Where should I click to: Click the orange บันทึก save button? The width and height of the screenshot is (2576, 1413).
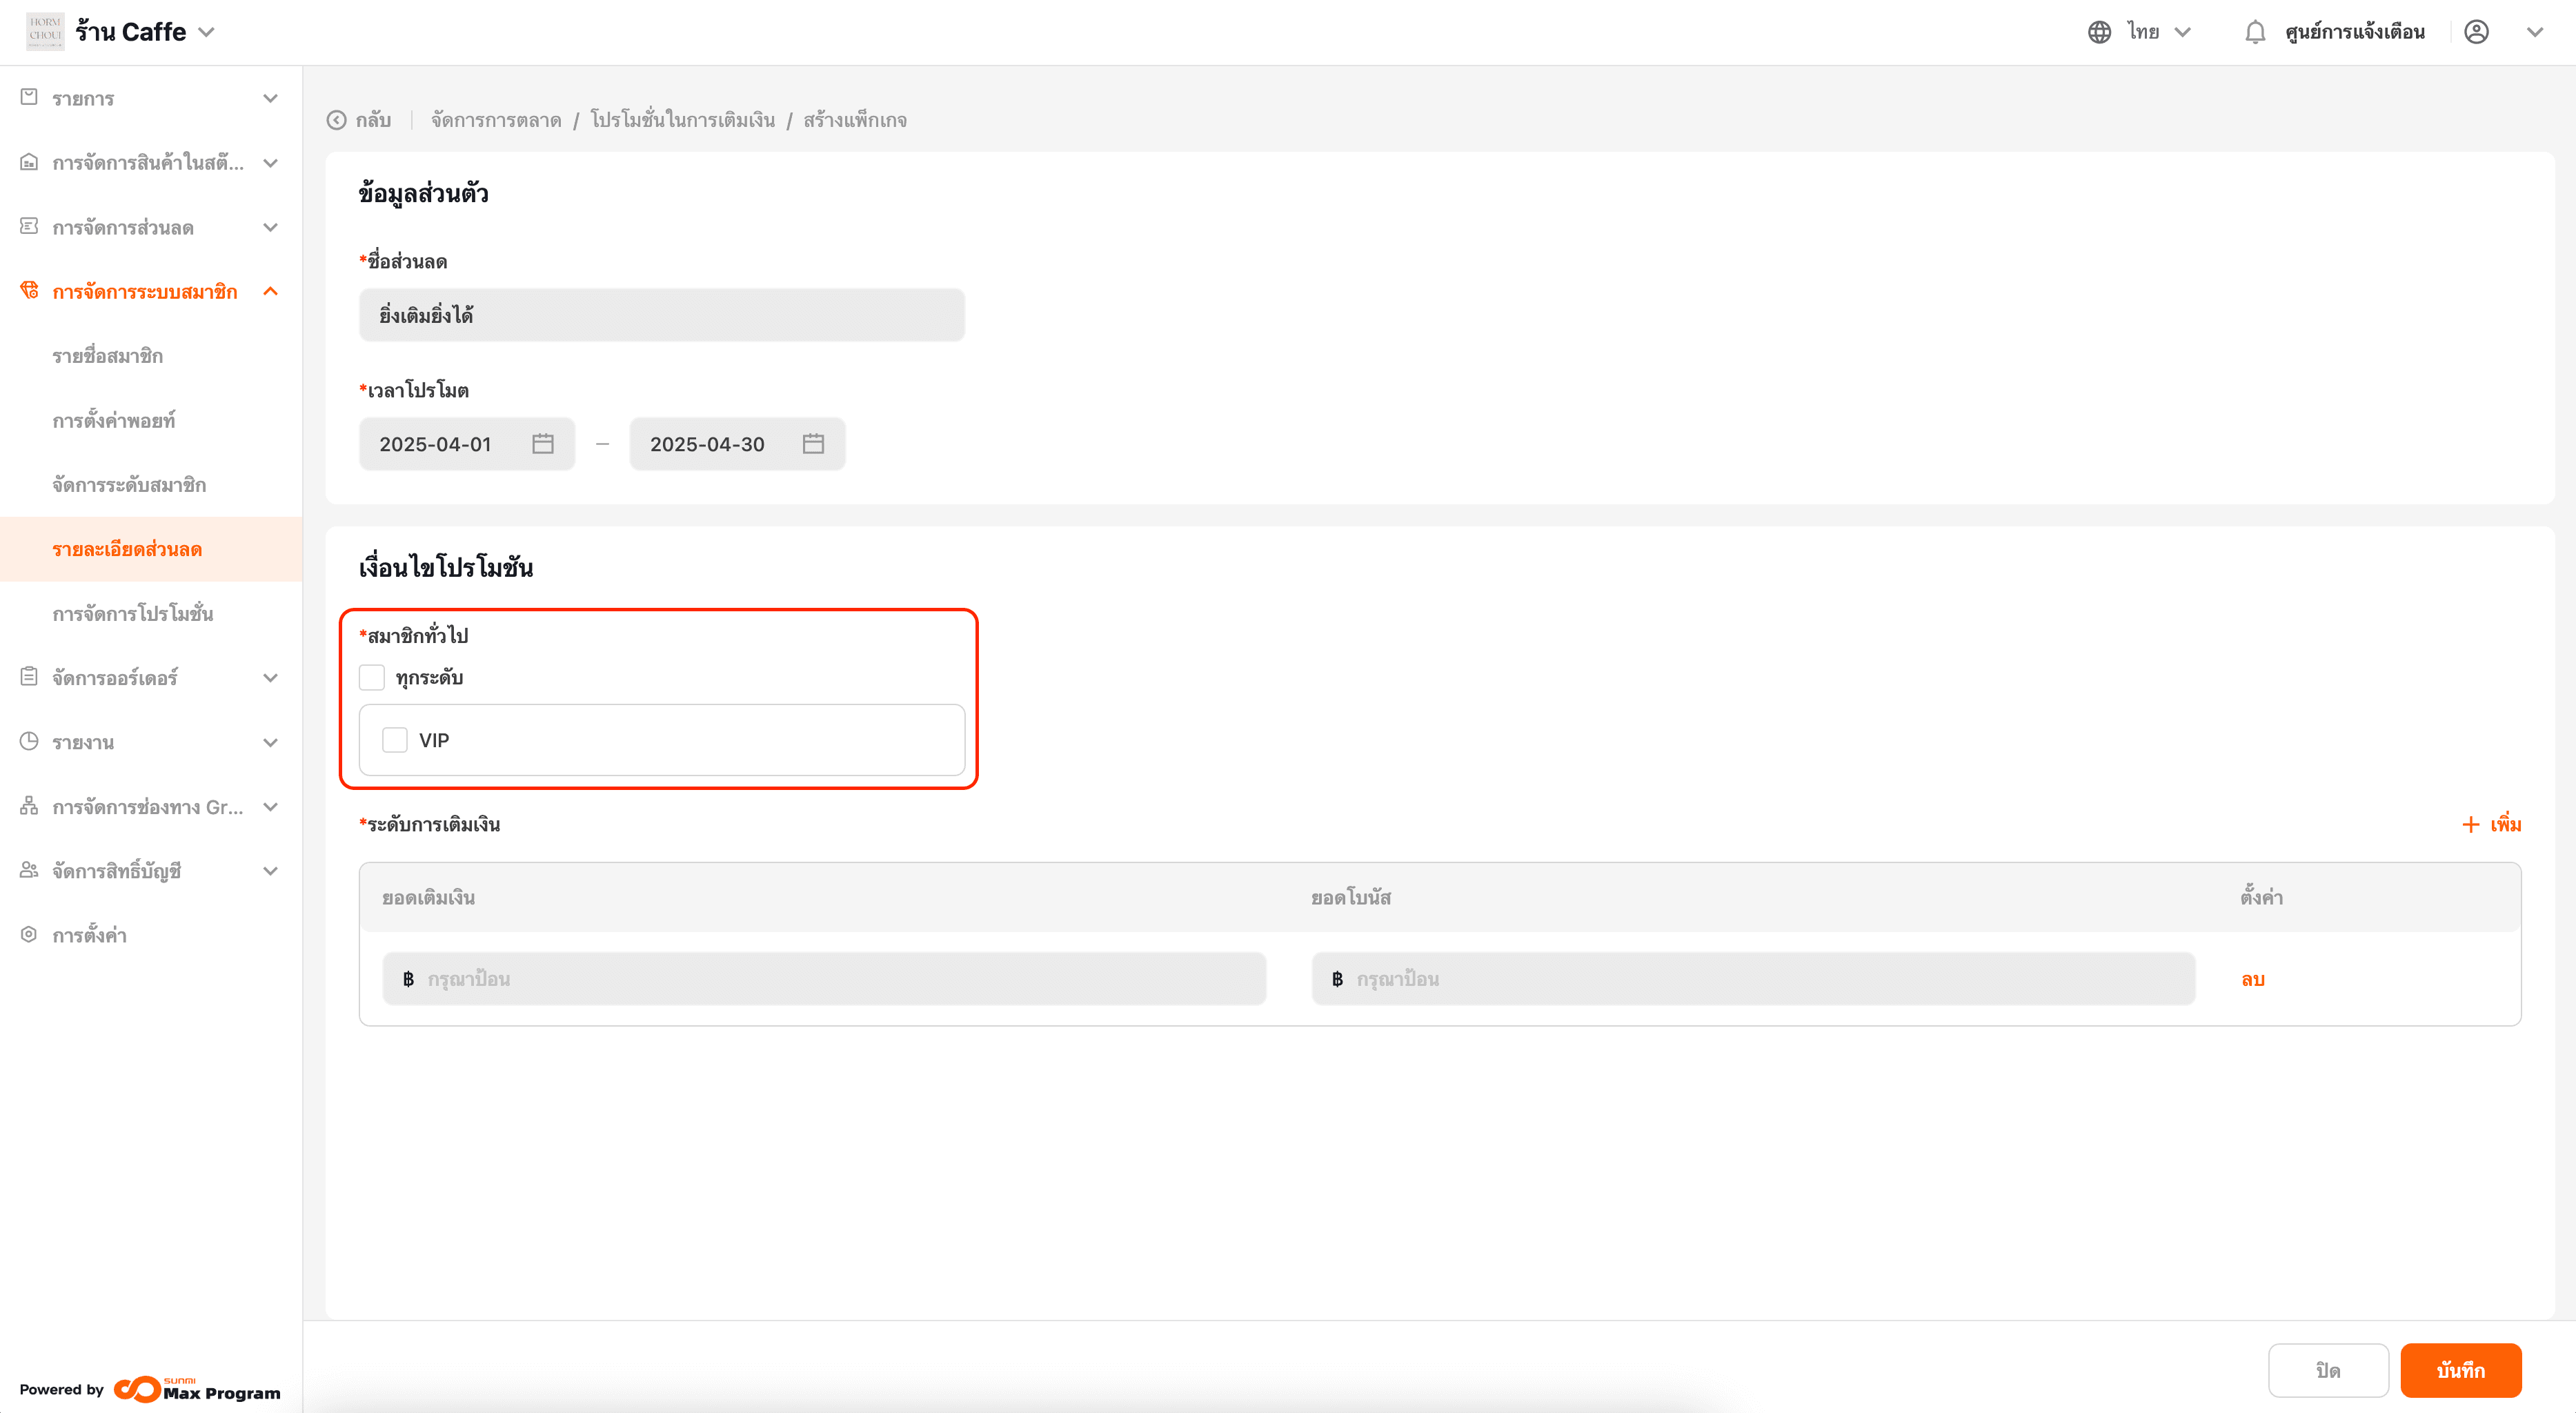(x=2460, y=1370)
